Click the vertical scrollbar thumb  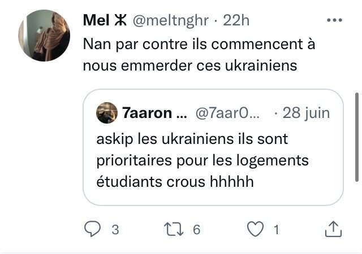pos(357,137)
